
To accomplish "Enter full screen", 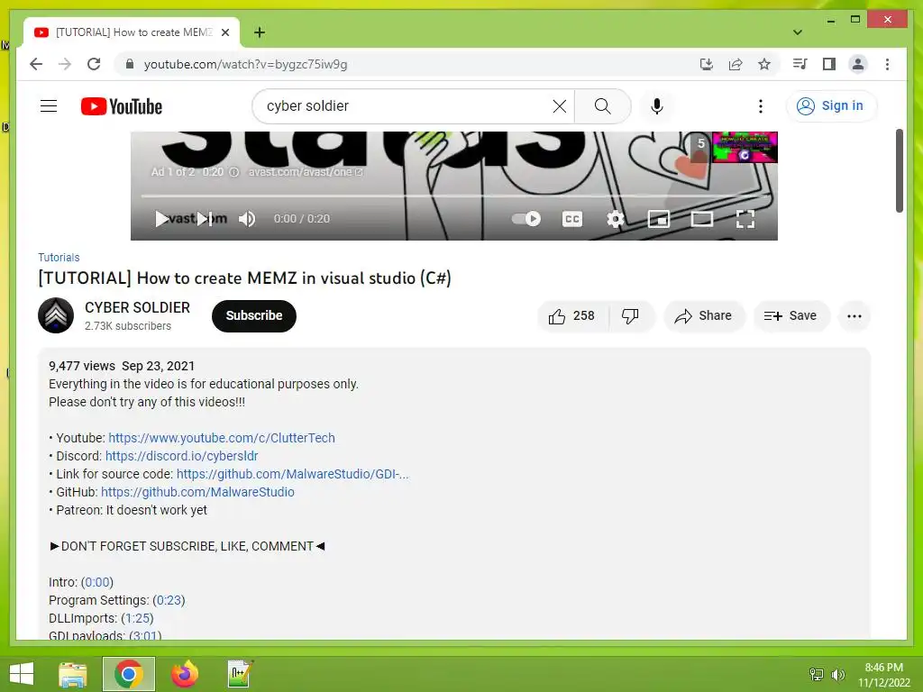I will coord(745,219).
